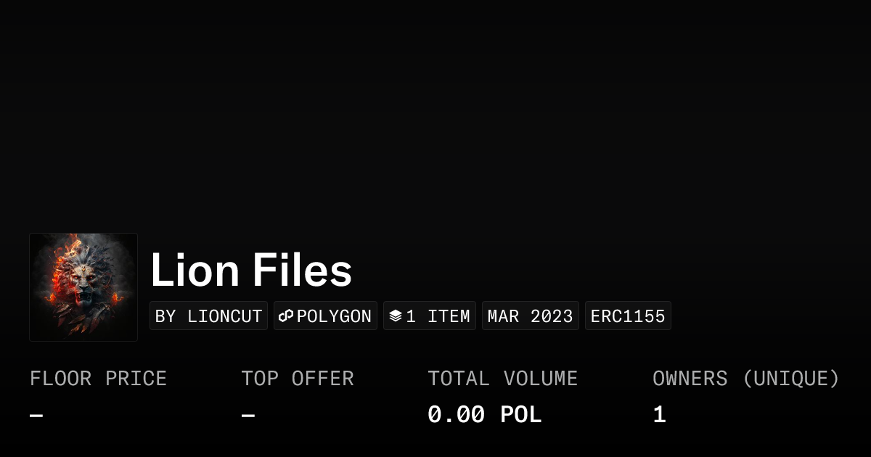Click the 0.00 total volume amount
This screenshot has height=457, width=871.
pyautogui.click(x=456, y=415)
